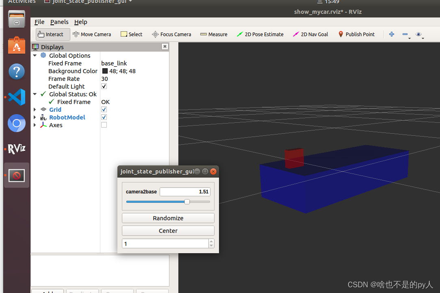Viewport: 440px width, 293px height.
Task: Click the Fixed Frame OK status text
Action: 106,102
